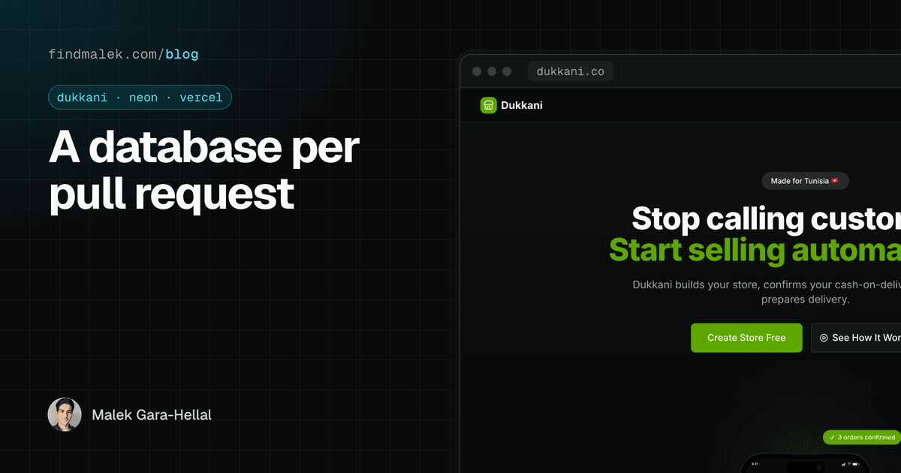This screenshot has width=901, height=473.
Task: Click the play icon in See How It Works
Action: pos(824,338)
